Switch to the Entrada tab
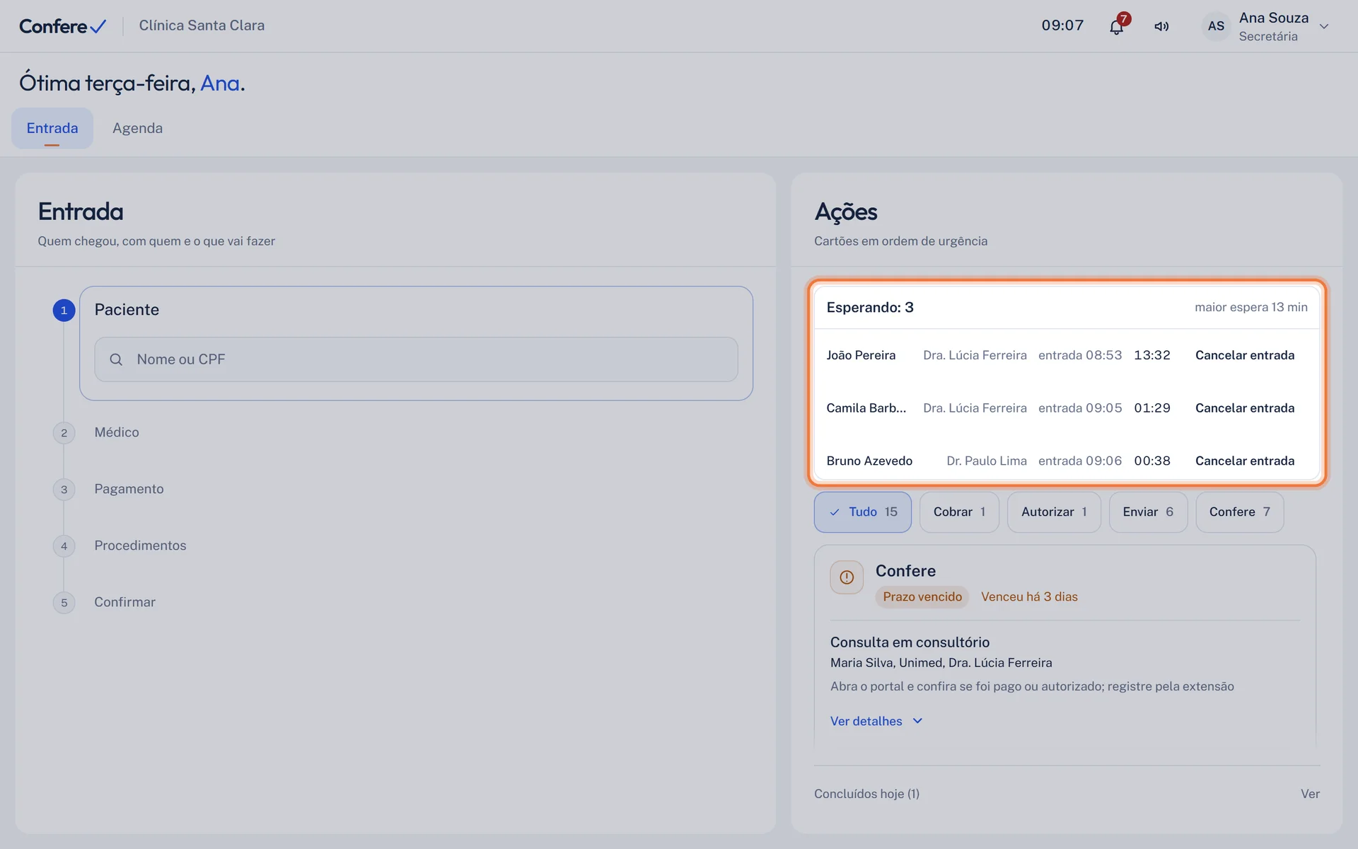This screenshot has width=1358, height=849. [52, 128]
